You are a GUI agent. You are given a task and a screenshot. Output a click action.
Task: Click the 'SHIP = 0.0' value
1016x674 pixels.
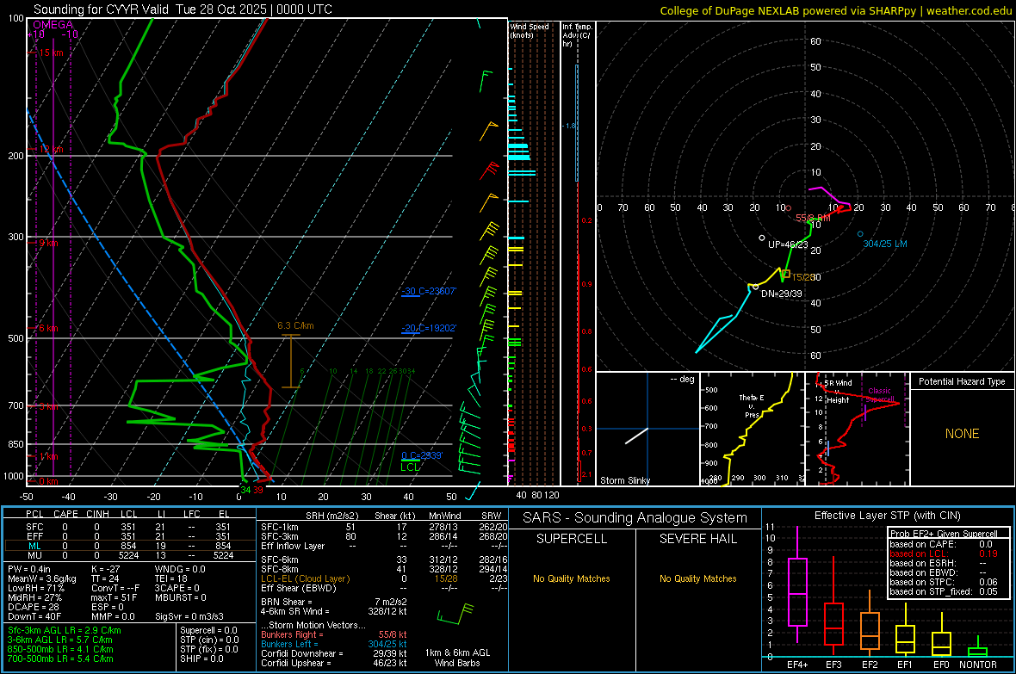click(x=201, y=659)
